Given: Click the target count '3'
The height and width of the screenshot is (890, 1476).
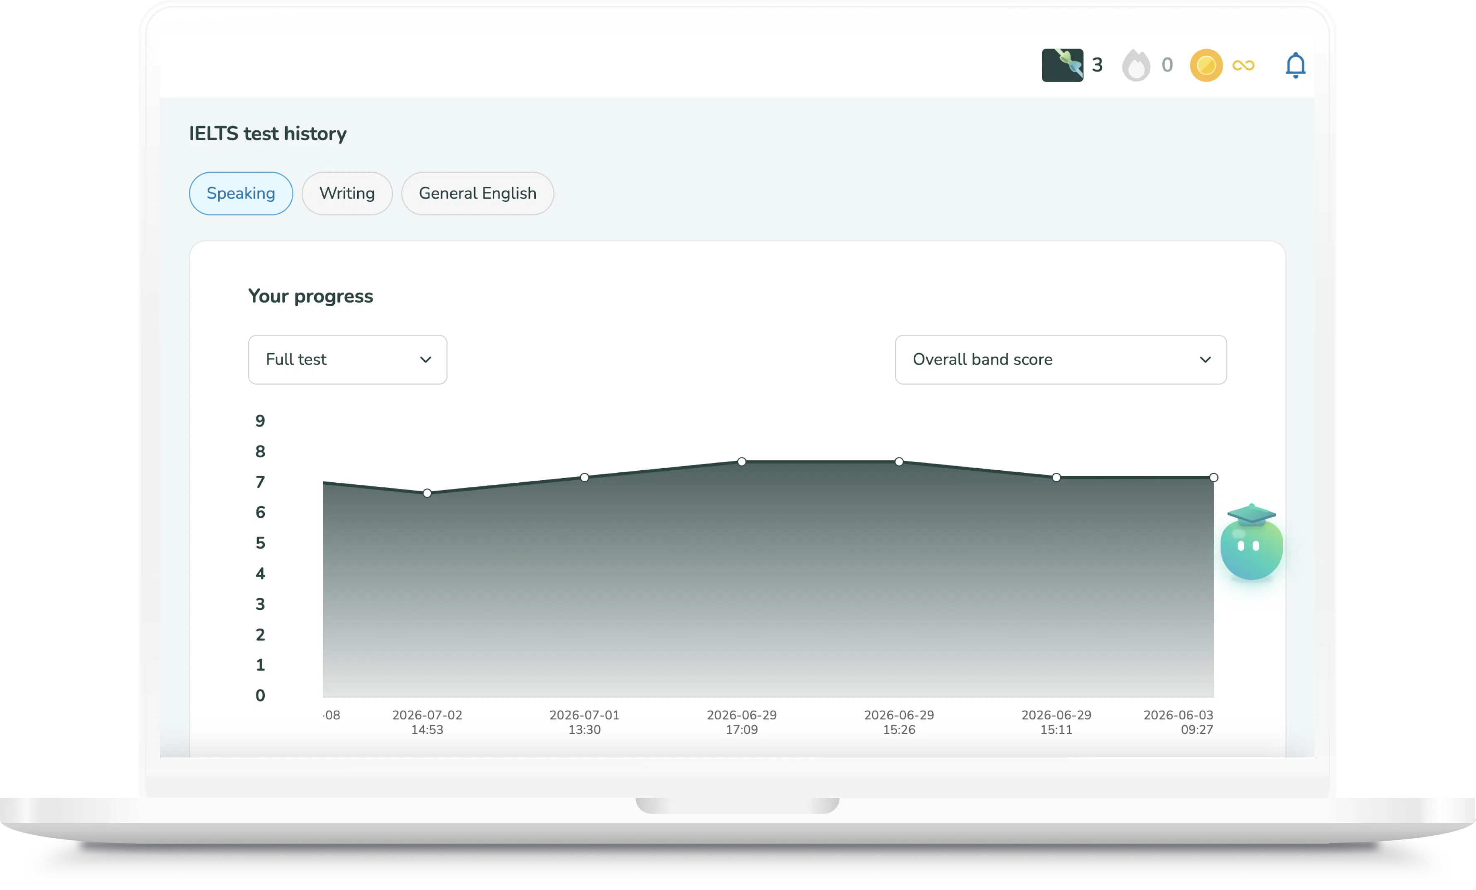Looking at the screenshot, I should tap(1097, 65).
